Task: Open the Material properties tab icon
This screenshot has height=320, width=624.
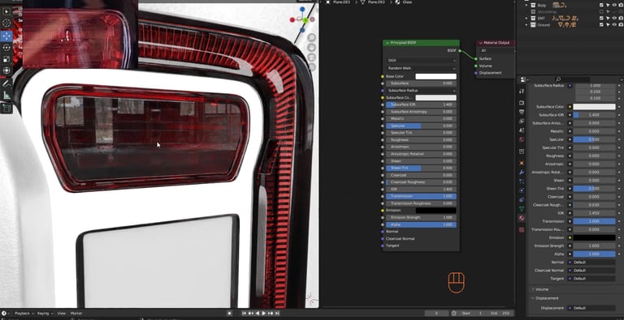Action: 522,218
